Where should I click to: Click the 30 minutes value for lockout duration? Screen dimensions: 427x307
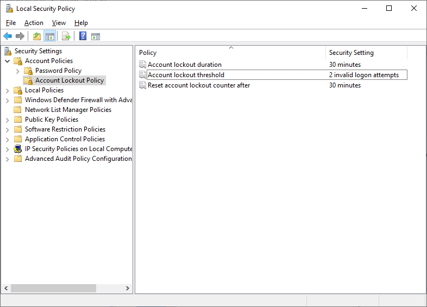[x=345, y=65]
